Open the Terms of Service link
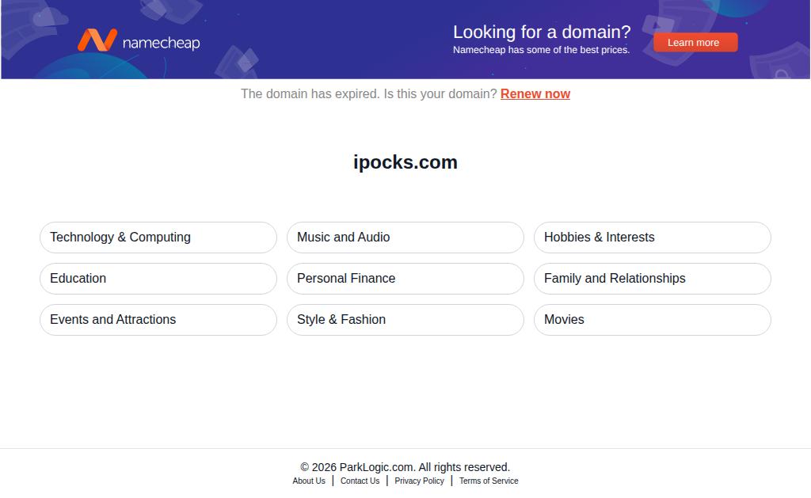811x498 pixels. tap(489, 481)
